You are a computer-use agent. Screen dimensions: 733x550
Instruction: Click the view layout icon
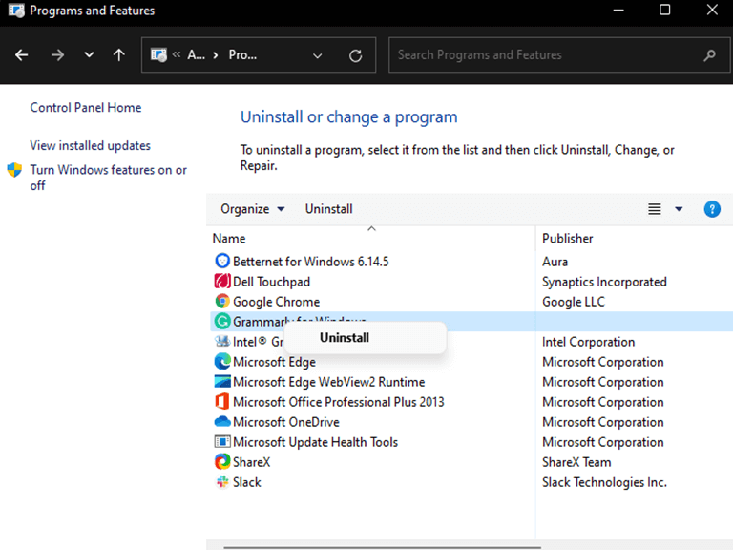[655, 209]
